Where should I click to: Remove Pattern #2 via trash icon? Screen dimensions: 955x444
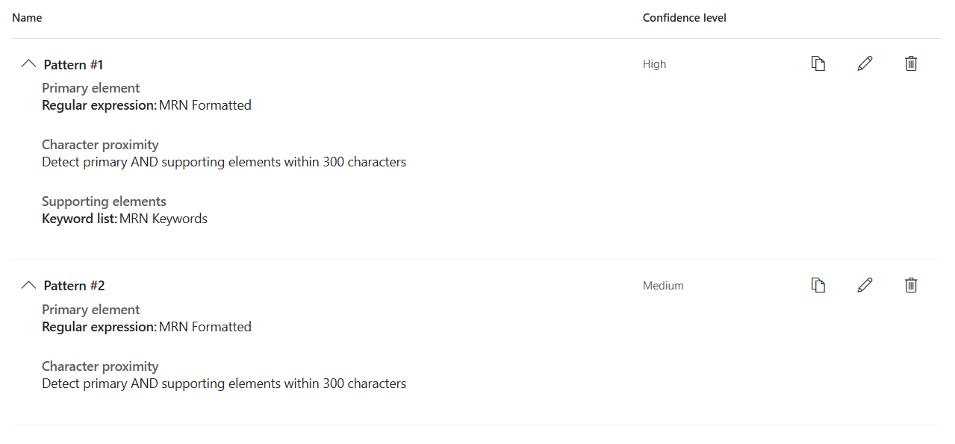911,285
